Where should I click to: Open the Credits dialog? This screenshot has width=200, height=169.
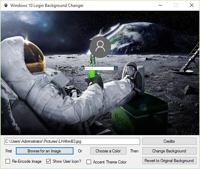169,141
